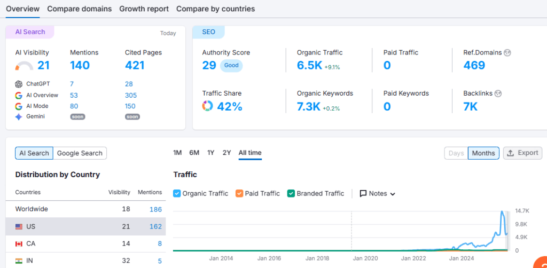
Task: Select Months granularity
Action: [483, 153]
